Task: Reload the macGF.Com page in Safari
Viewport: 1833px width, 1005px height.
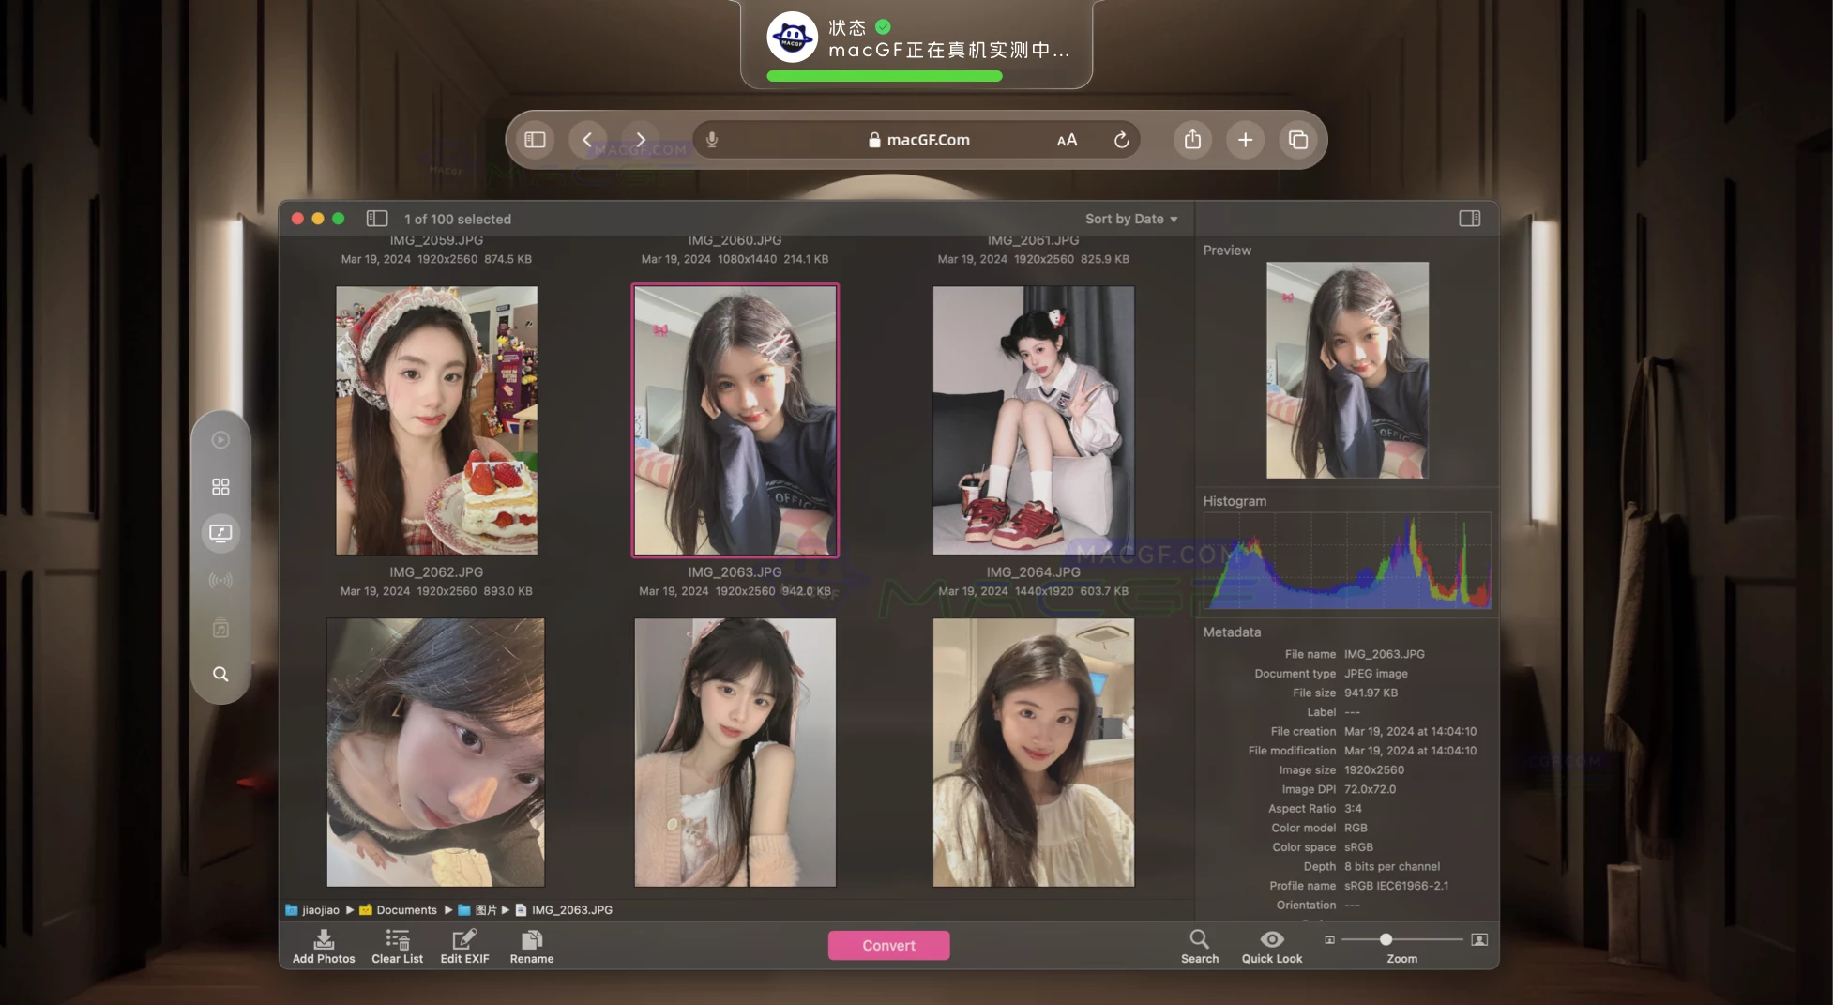Action: 1122,139
